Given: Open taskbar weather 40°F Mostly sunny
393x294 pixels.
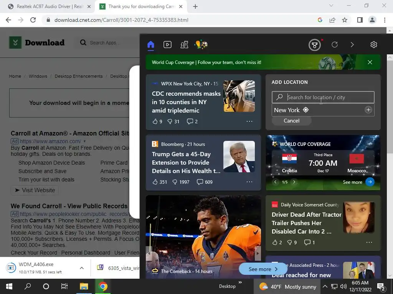Looking at the screenshot, I should pyautogui.click(x=287, y=286).
